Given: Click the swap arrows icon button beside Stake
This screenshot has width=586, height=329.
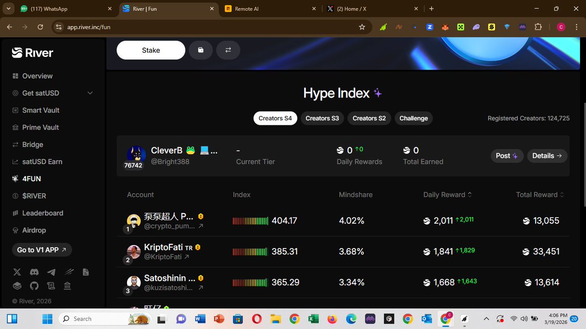Looking at the screenshot, I should [228, 50].
